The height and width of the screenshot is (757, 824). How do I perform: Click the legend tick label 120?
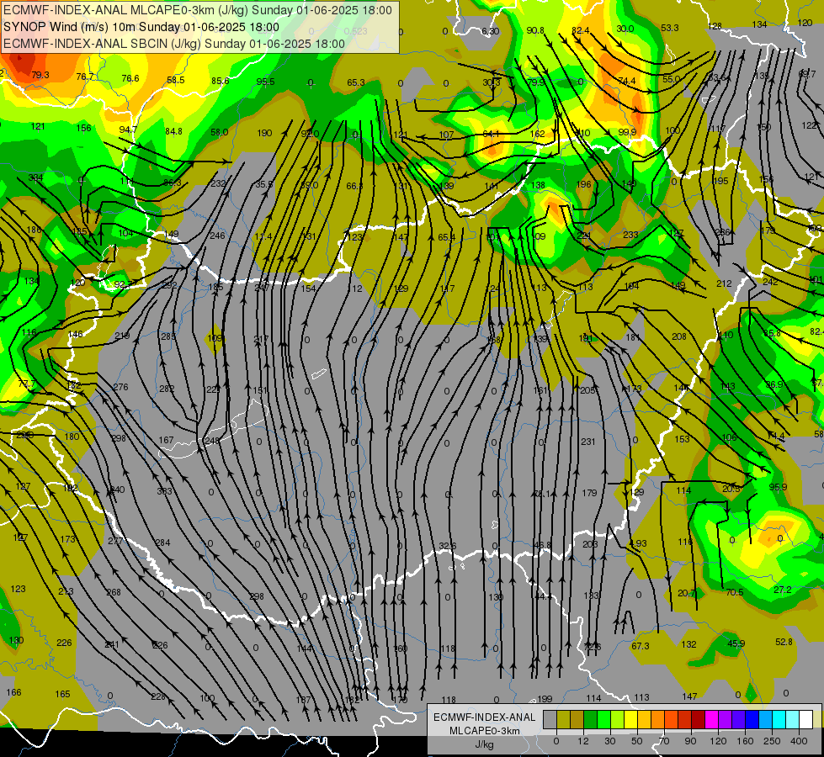(718, 741)
